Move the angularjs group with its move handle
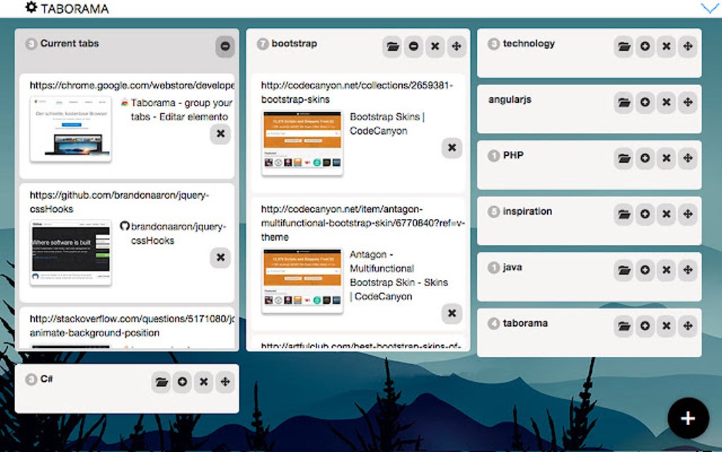Viewport: 722px width, 452px height. click(x=687, y=103)
